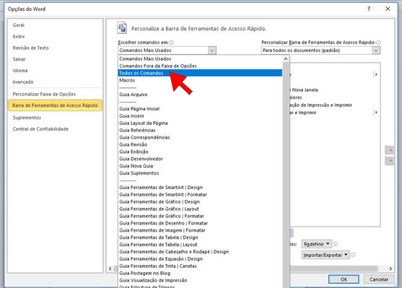Viewport: 402px width, 288px height.
Task: Click the Cancelar button
Action: click(378, 279)
